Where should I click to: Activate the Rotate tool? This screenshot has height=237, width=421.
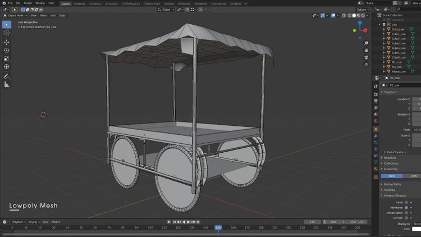[x=7, y=50]
